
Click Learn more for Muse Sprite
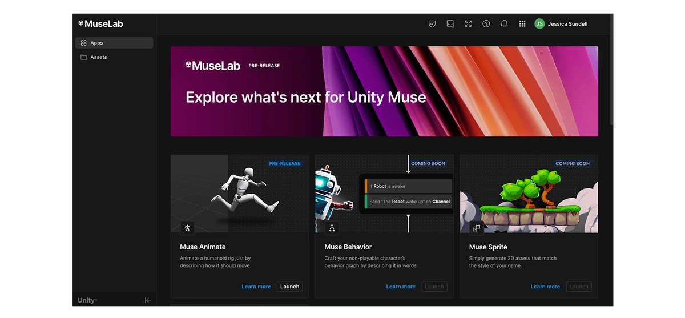point(545,287)
